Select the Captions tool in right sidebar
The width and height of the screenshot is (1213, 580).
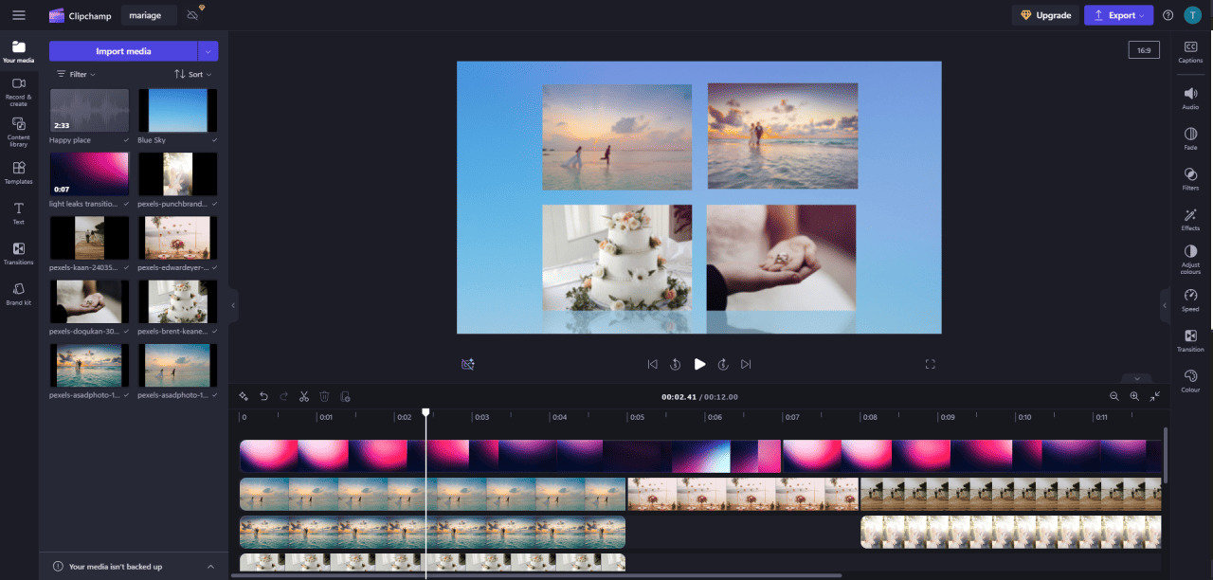coord(1190,49)
